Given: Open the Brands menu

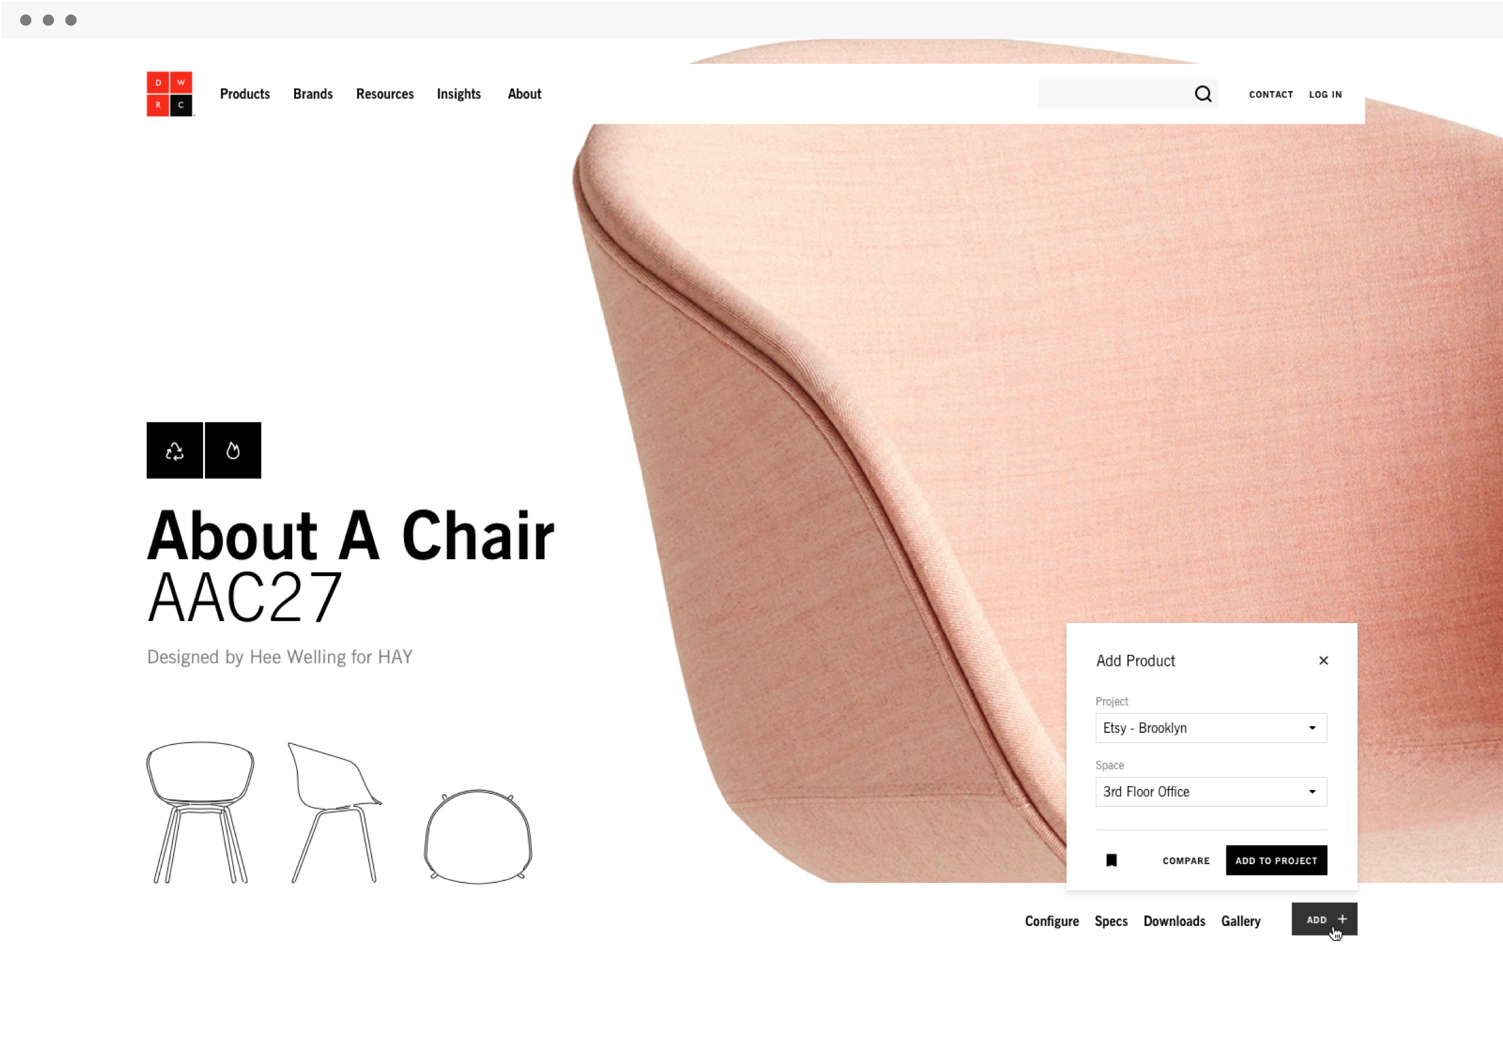Looking at the screenshot, I should (312, 94).
